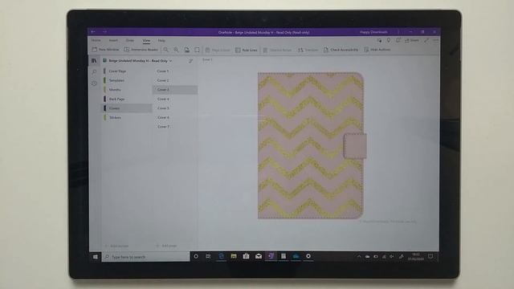Image resolution: width=514 pixels, height=289 pixels.
Task: Open Cortana circle on taskbar
Action: [x=196, y=257]
